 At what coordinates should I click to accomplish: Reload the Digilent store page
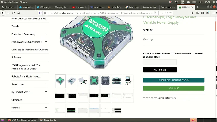coord(14,13)
